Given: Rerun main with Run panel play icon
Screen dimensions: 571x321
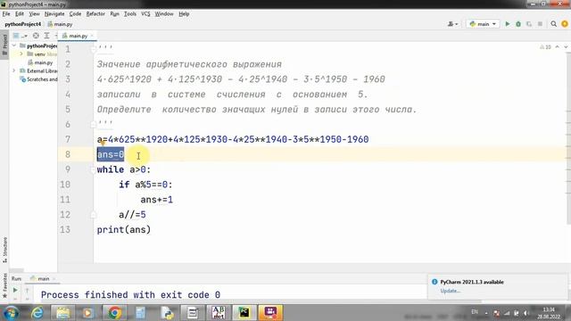Looking at the screenshot, I should 15,290.
